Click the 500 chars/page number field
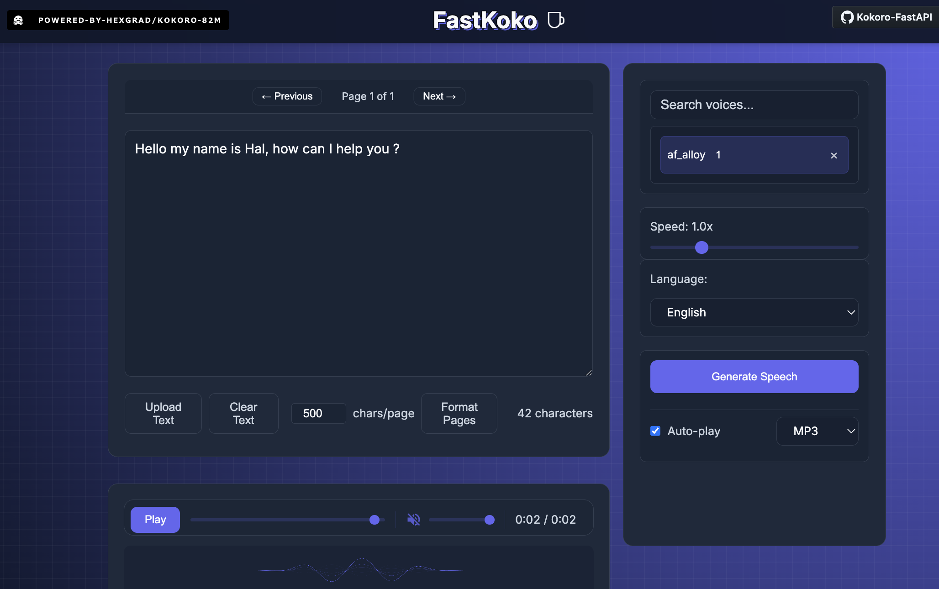The height and width of the screenshot is (589, 939). coord(318,413)
